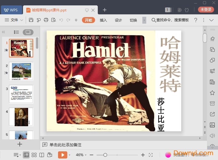This screenshot has height=160, width=218.
Task: Open a new tab with plus button
Action: pos(105,10)
